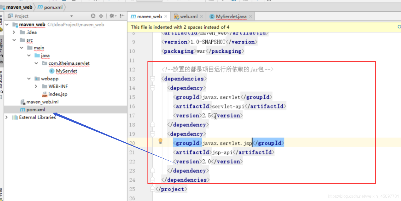Click the scroll-from-source target icon in Project panel

point(93,16)
